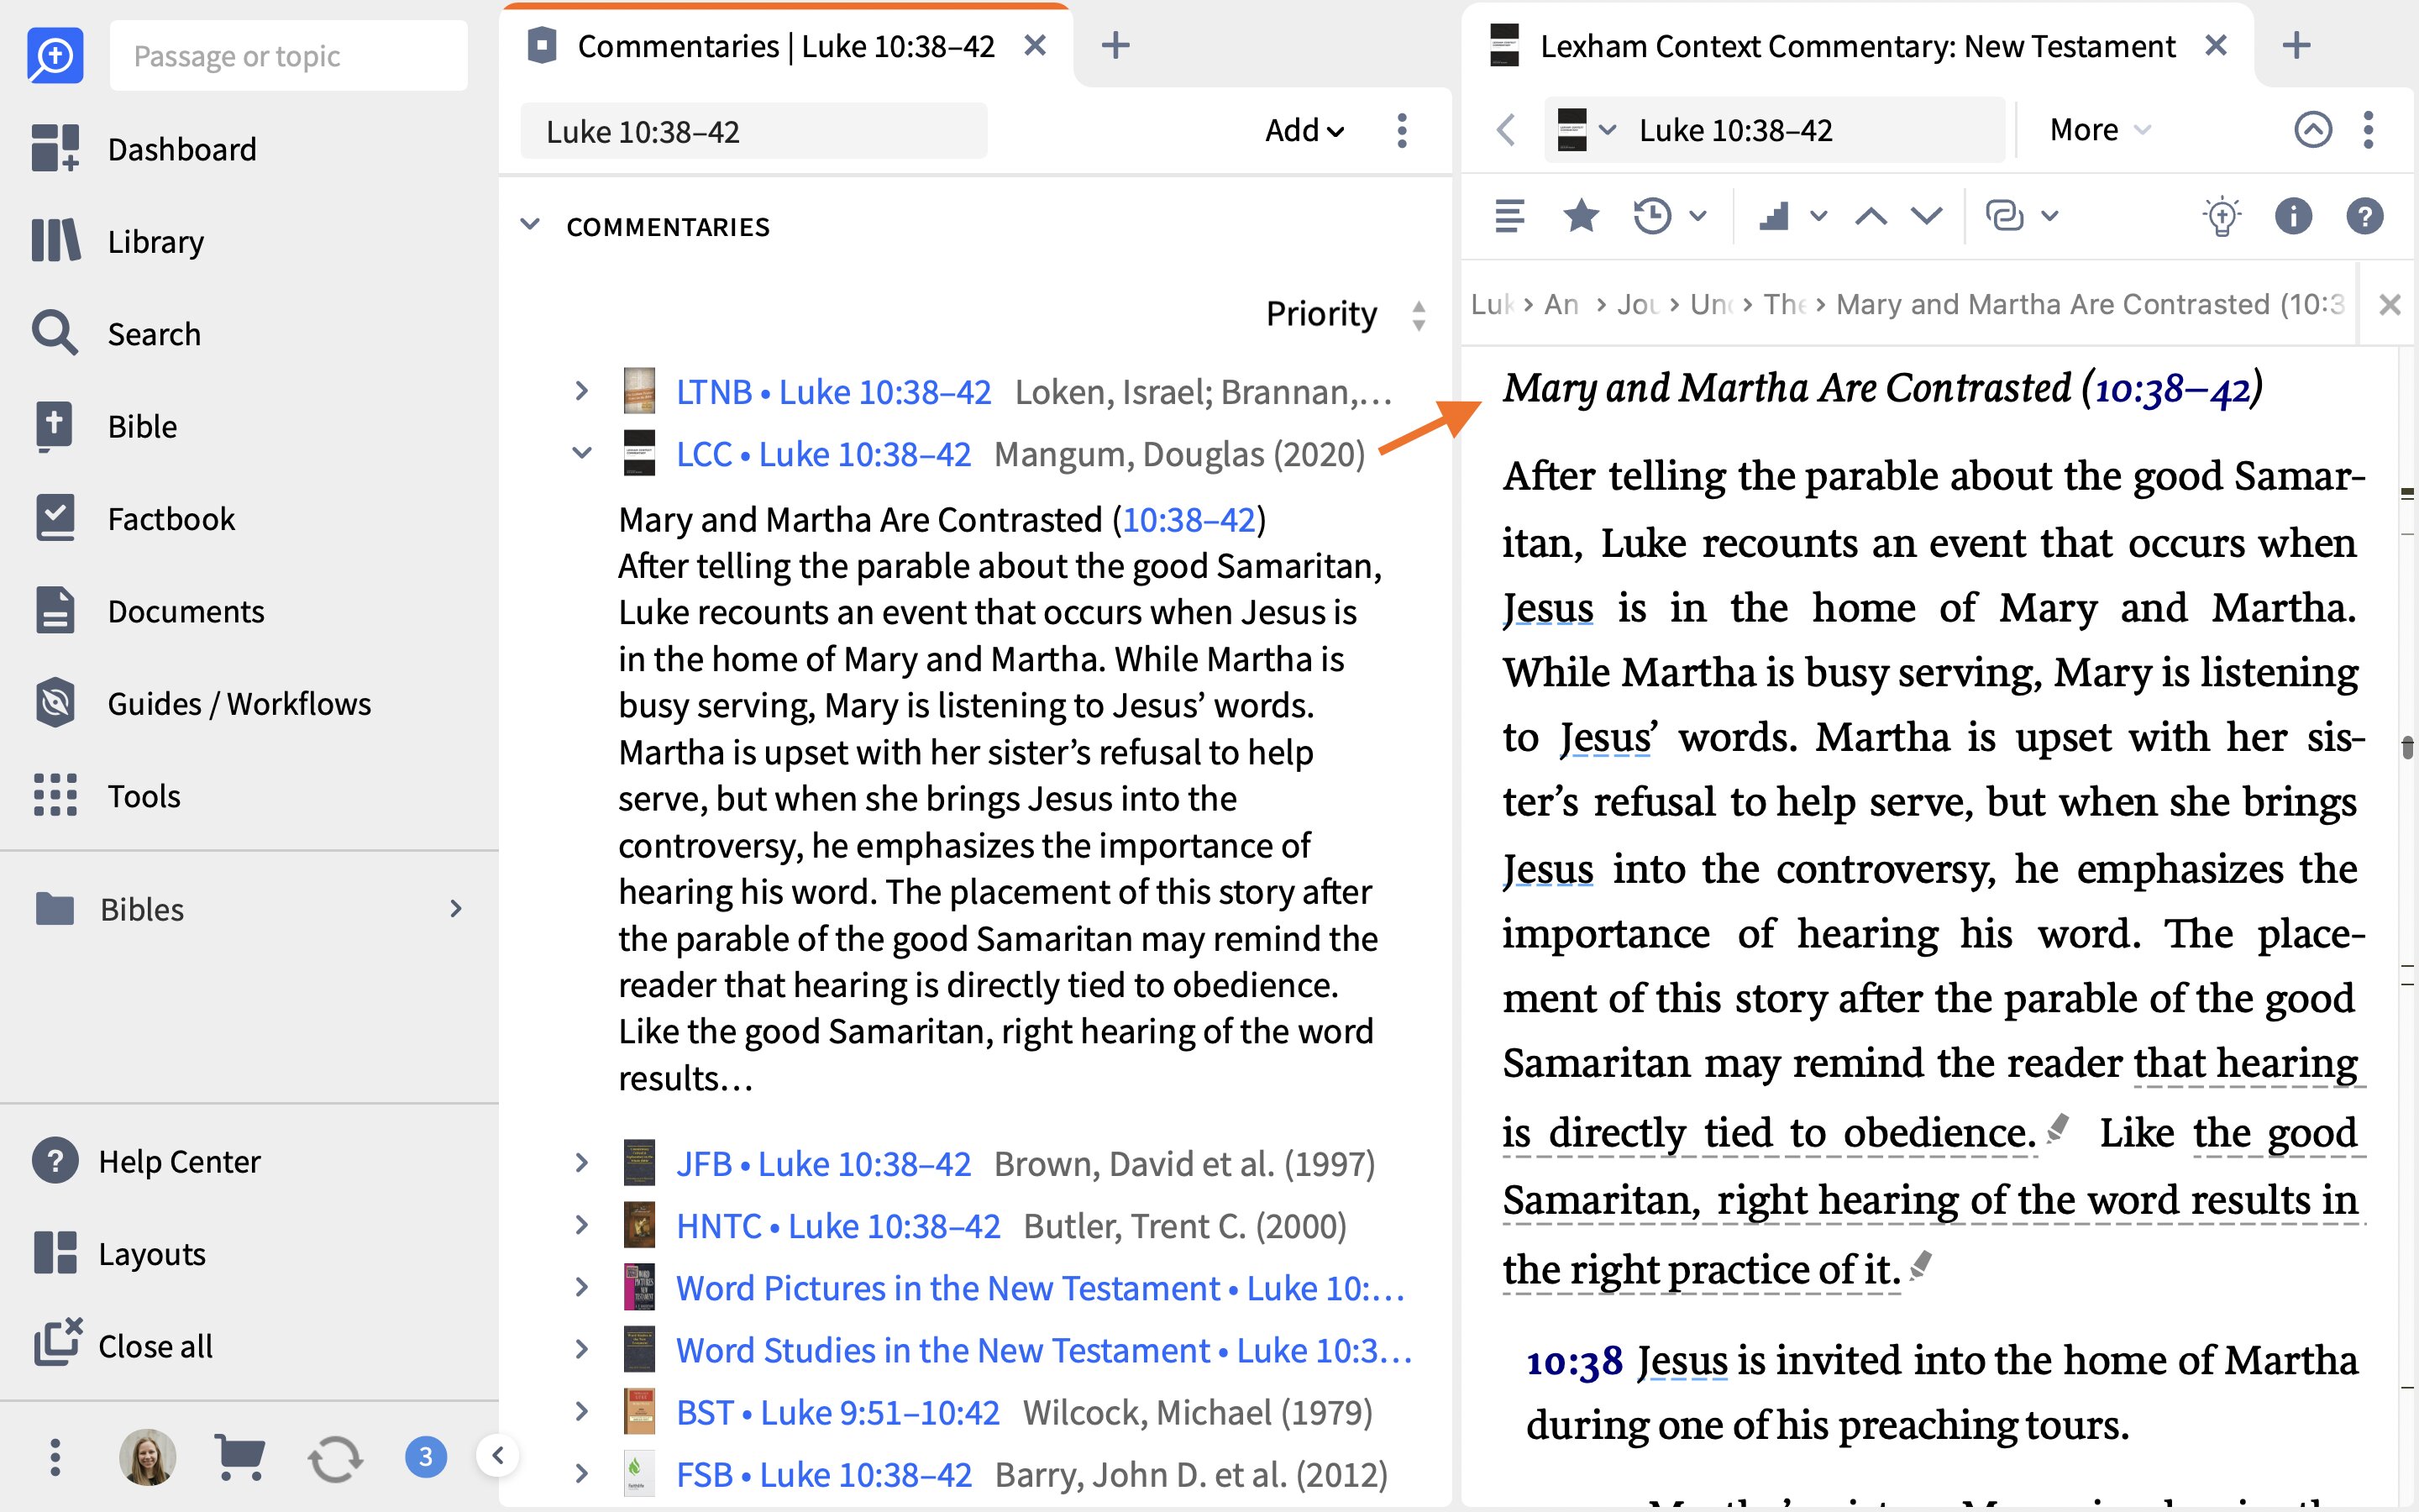Viewport: 2419px width, 1512px height.
Task: Click the Logos app logo icon
Action: [55, 55]
